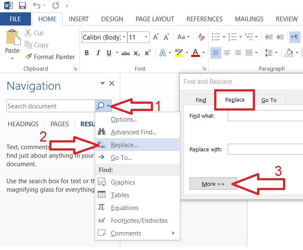Open the Go To tab in dialog
The width and height of the screenshot is (303, 250).
point(269,100)
